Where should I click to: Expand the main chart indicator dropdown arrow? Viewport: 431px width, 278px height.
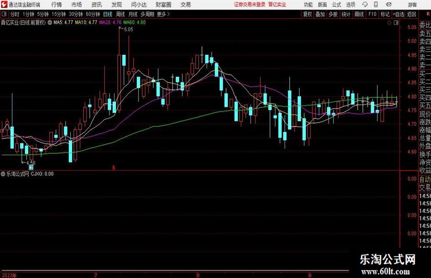[x=50, y=22]
